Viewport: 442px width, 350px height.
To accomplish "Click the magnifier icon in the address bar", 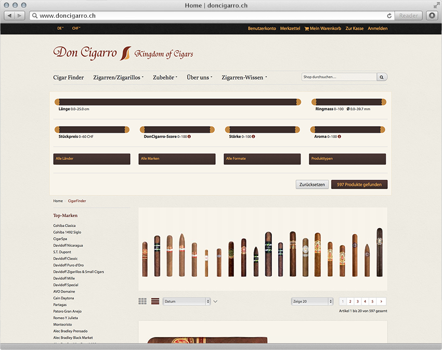I will click(x=35, y=16).
